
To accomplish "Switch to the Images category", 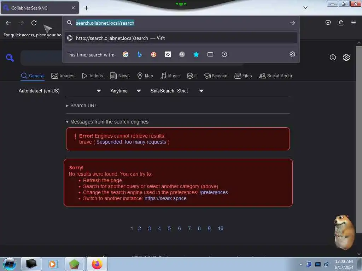I will (63, 76).
